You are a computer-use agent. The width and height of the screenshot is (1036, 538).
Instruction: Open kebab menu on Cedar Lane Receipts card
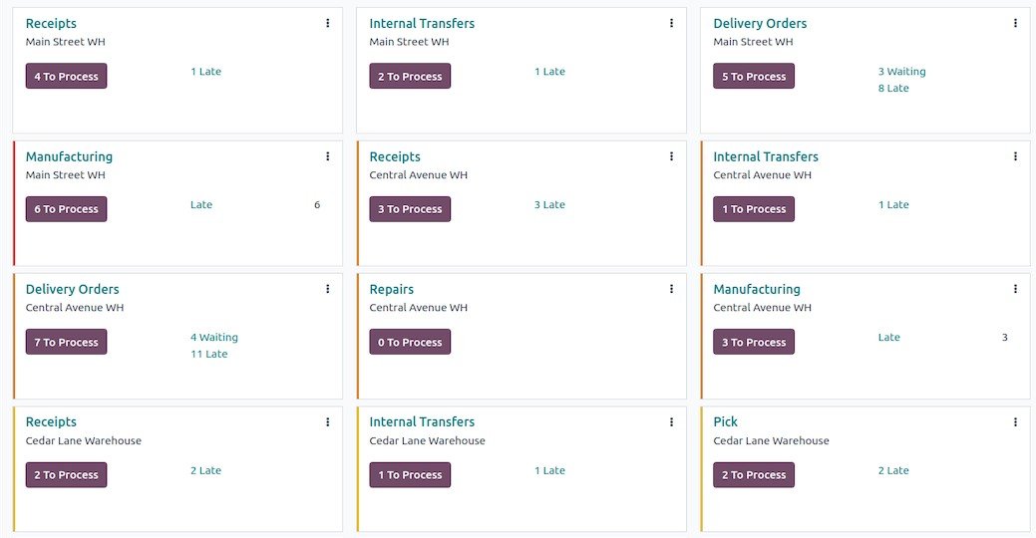328,421
